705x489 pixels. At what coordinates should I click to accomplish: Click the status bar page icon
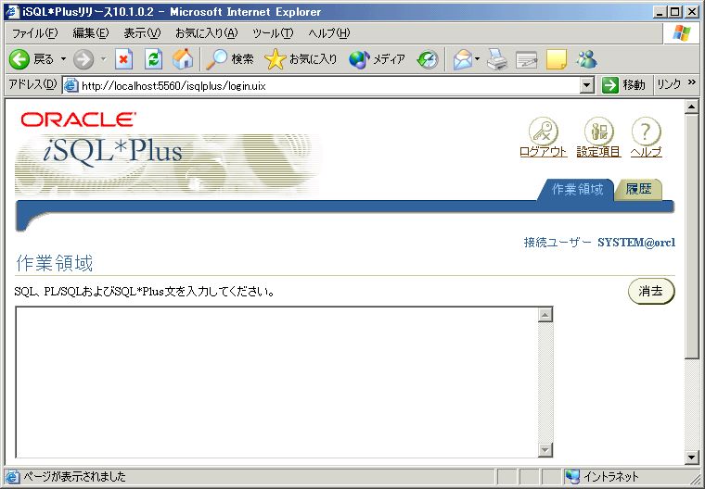click(x=12, y=476)
